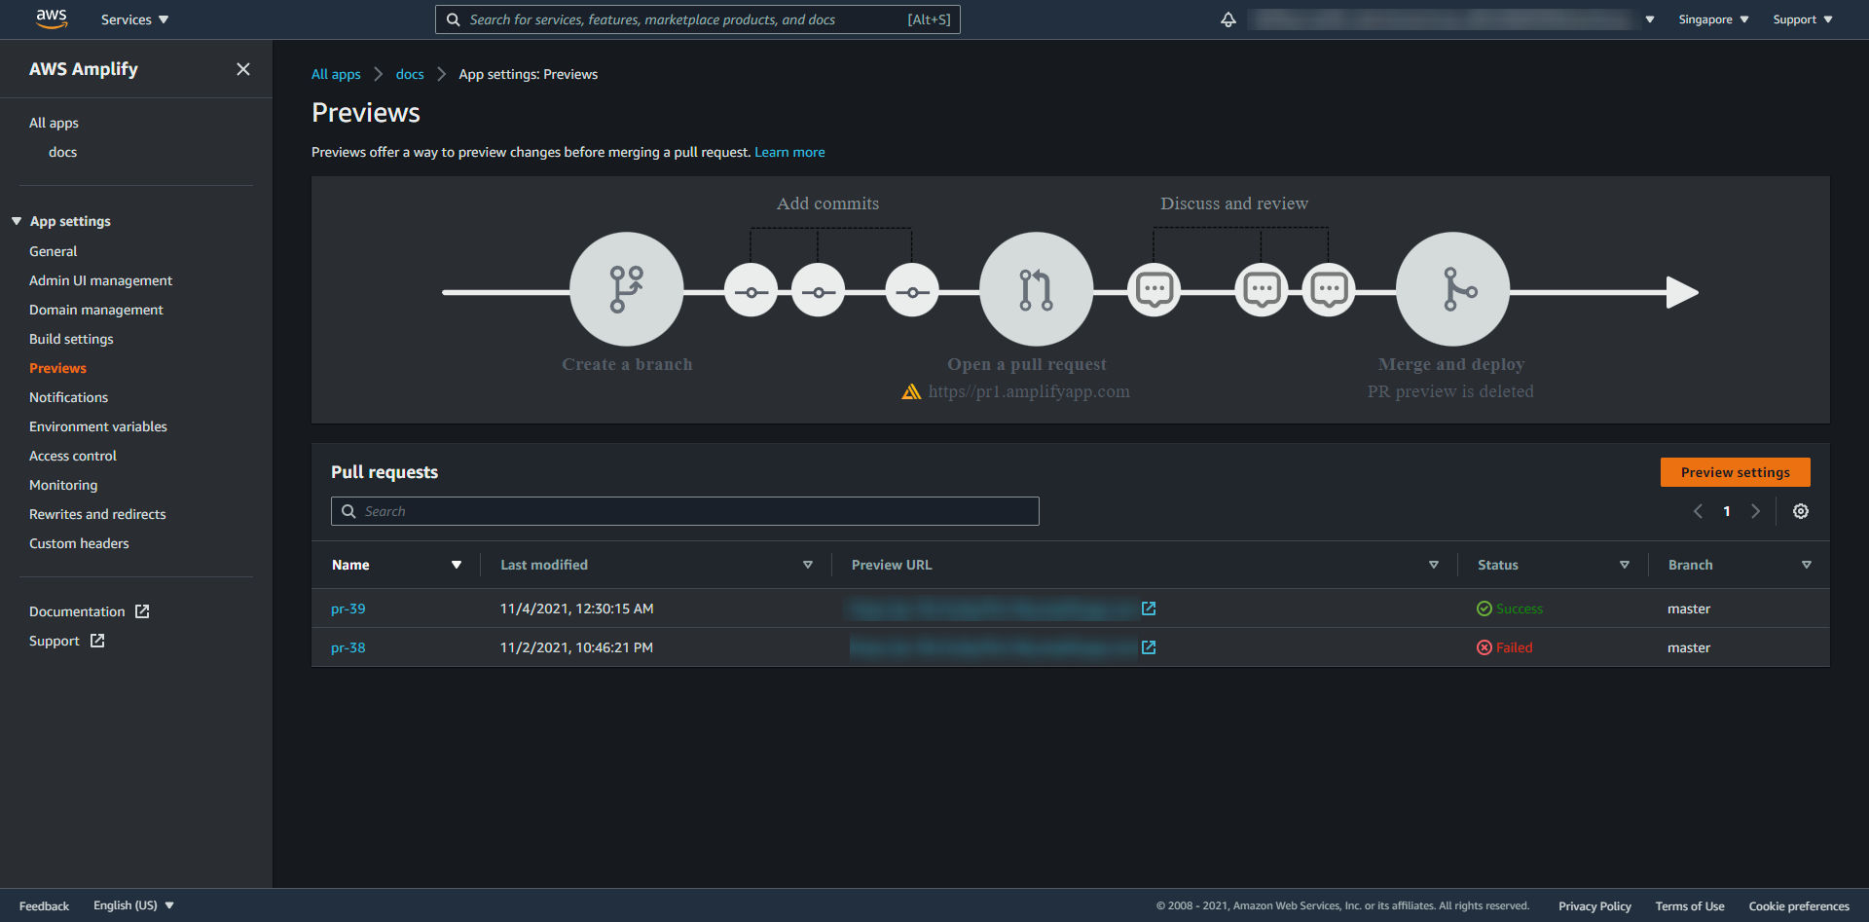Open pr-38 preview URL in new tab

(x=1150, y=646)
